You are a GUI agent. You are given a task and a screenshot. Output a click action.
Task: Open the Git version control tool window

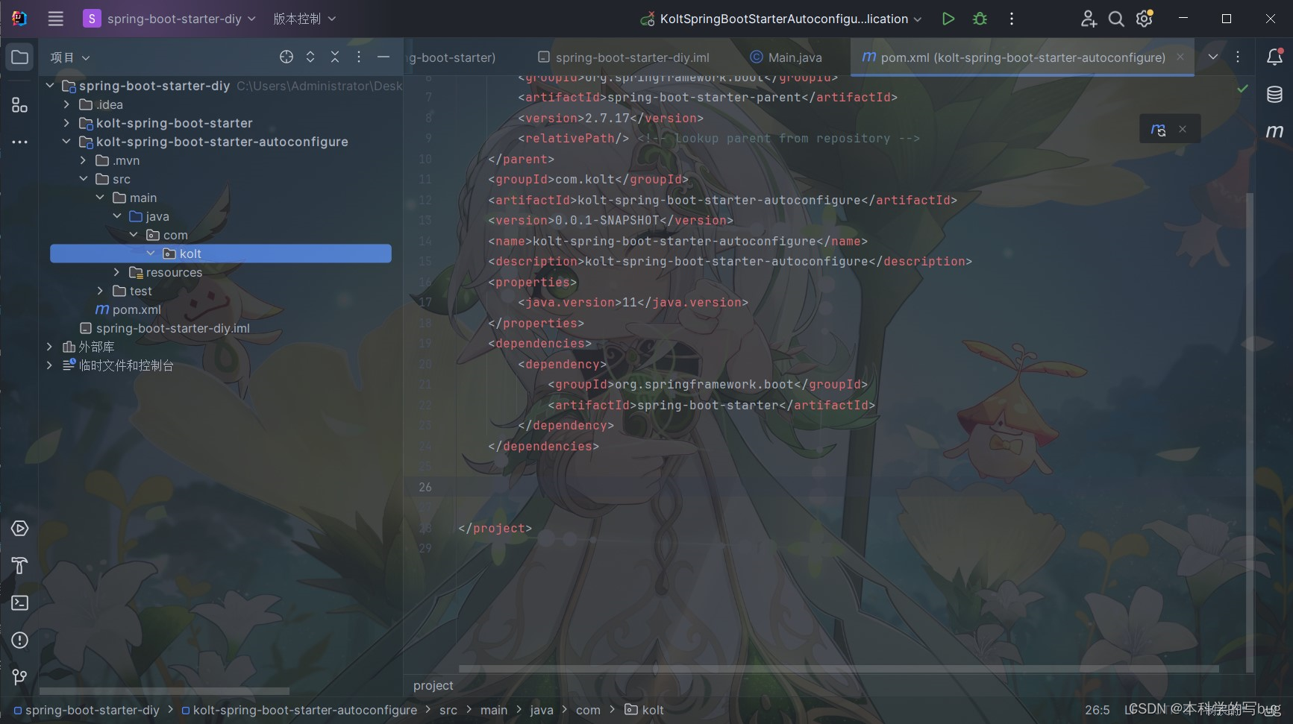pos(20,677)
